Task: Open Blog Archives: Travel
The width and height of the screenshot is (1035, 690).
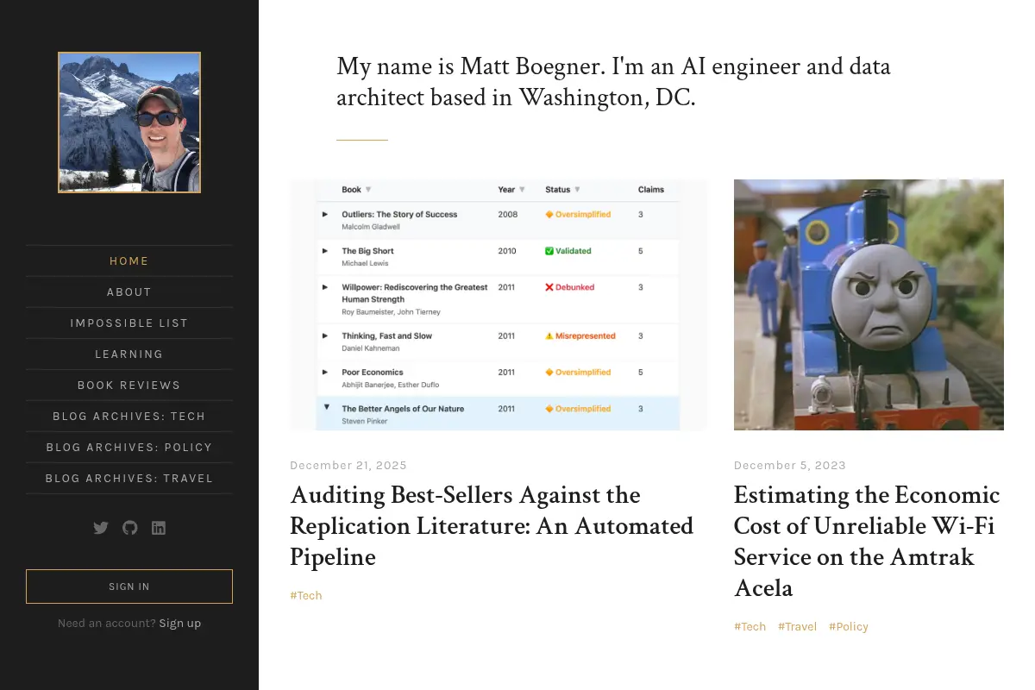Action: coord(129,479)
